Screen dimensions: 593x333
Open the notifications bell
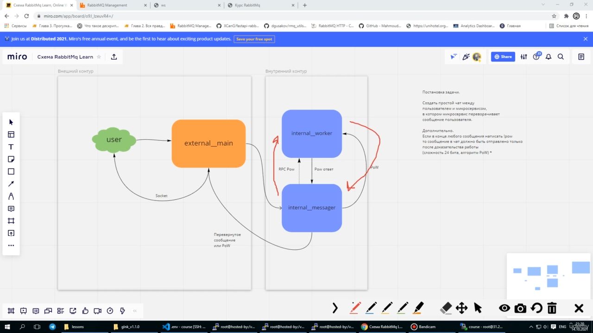tap(549, 57)
